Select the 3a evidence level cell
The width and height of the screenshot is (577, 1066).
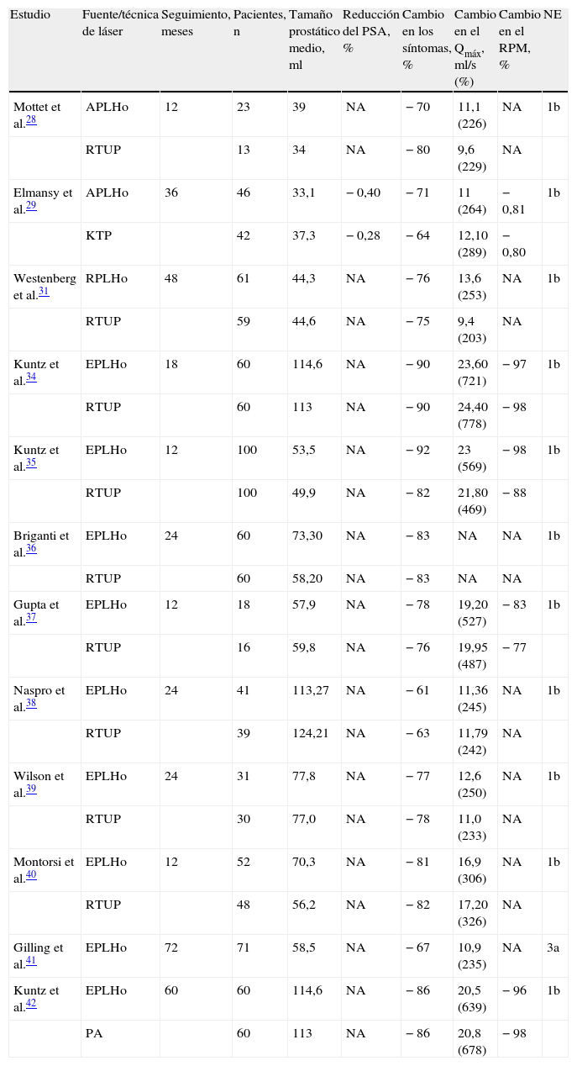pyautogui.click(x=553, y=947)
